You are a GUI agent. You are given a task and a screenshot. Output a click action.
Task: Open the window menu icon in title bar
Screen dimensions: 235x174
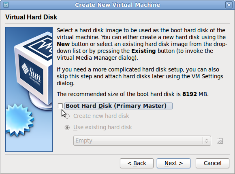pyautogui.click(x=6, y=4)
